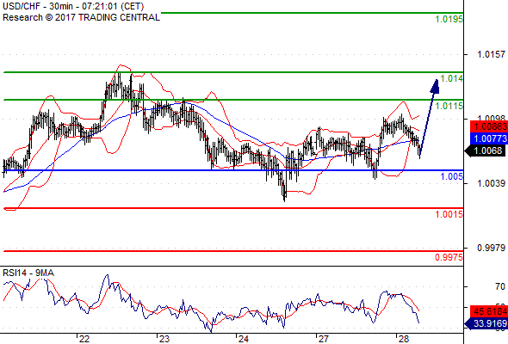Click the 1.0157 price axis value
Image resolution: width=508 pixels, height=344 pixels.
click(491, 54)
